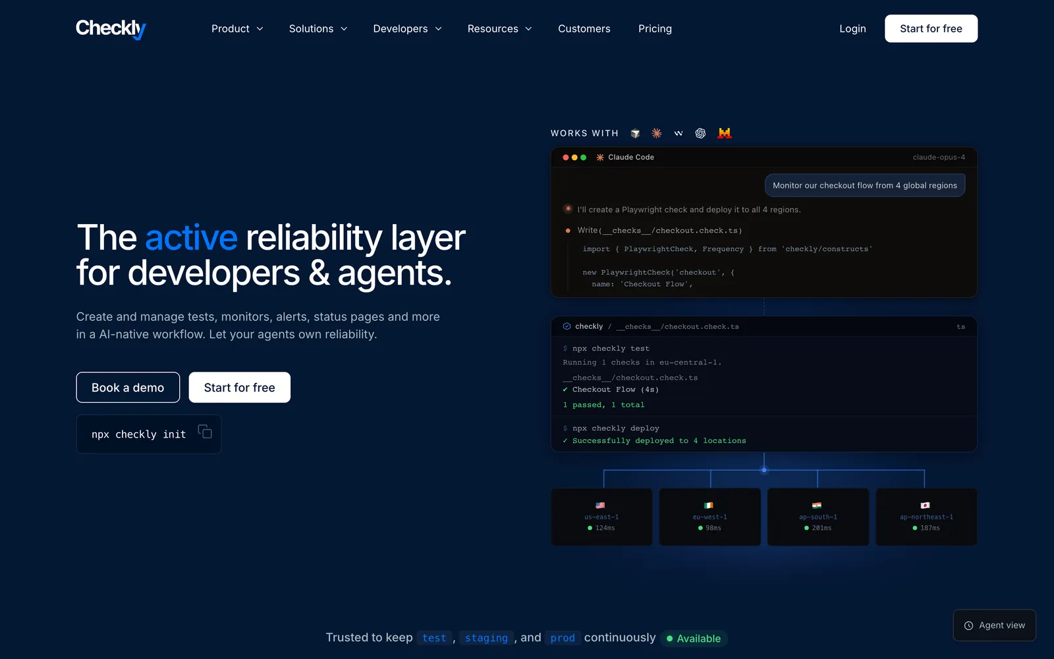1054x659 pixels.
Task: Click the prod environment tag
Action: coord(563,638)
